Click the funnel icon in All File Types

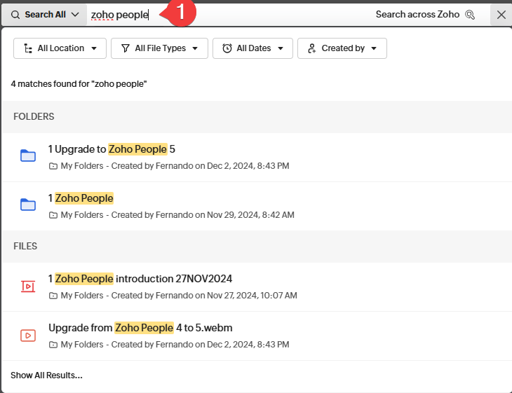point(125,48)
